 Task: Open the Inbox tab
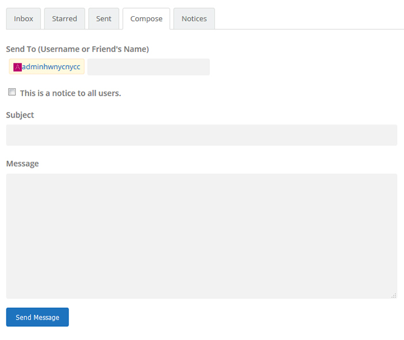24,19
